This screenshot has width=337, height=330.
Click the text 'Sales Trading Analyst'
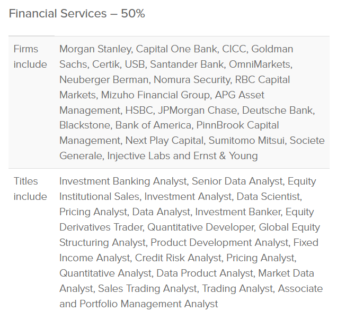click(147, 289)
